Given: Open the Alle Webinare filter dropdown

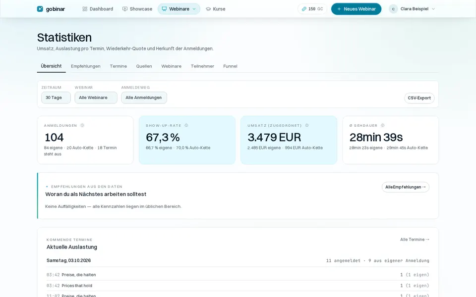Looking at the screenshot, I should click(96, 98).
